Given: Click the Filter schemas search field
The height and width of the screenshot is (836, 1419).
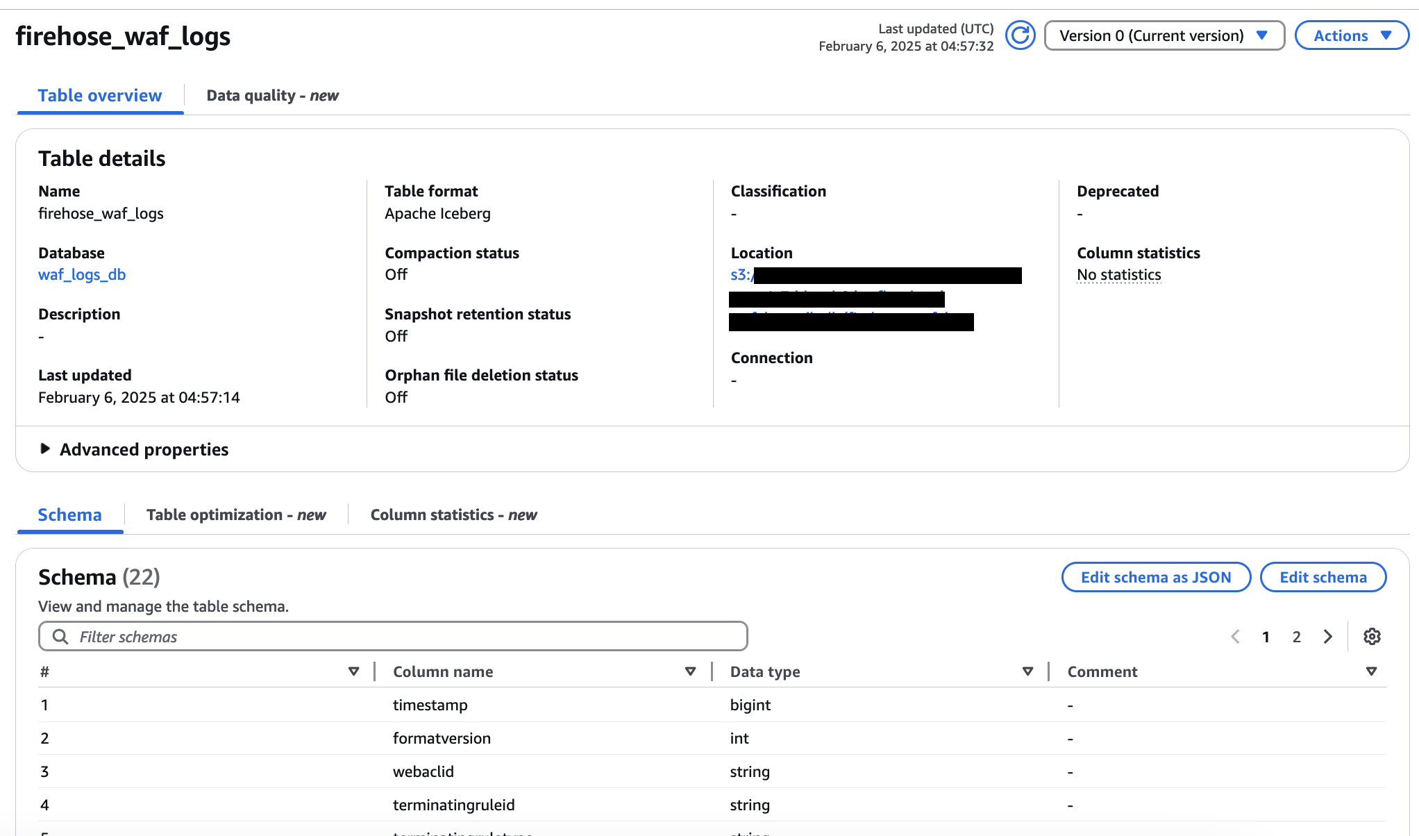Looking at the screenshot, I should pyautogui.click(x=393, y=637).
